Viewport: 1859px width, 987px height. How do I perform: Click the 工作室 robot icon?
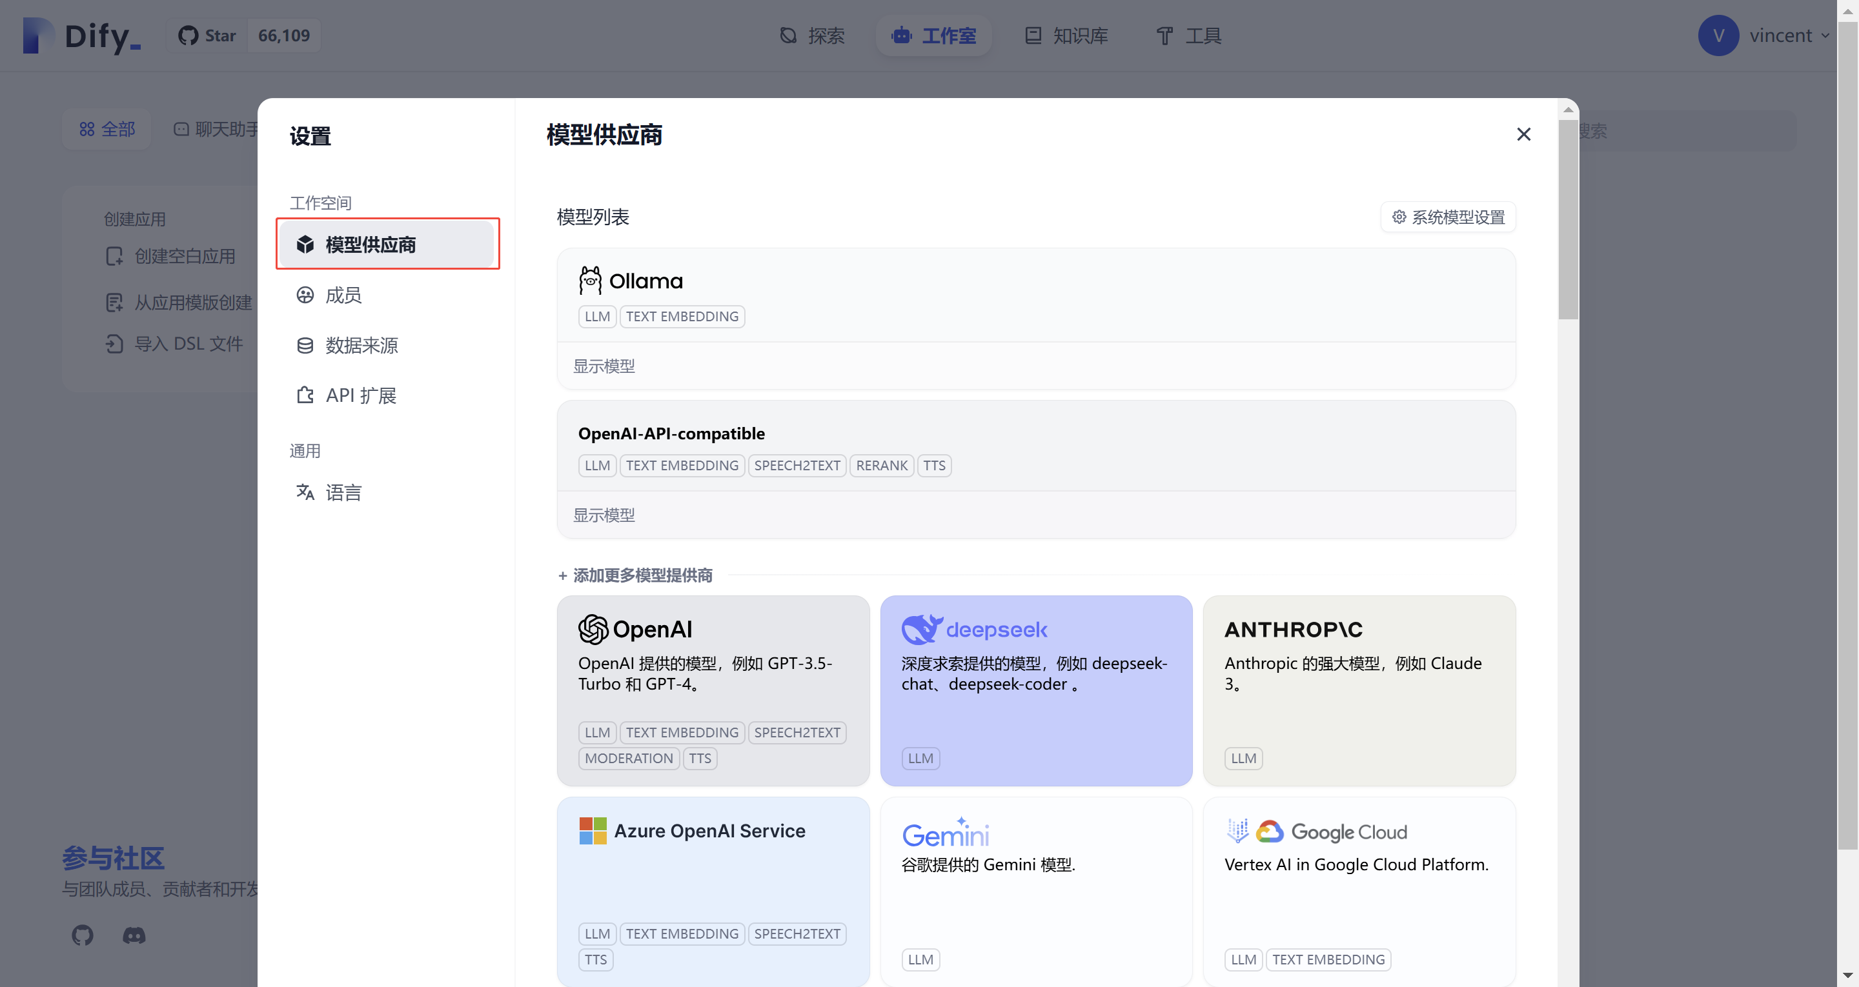tap(900, 35)
